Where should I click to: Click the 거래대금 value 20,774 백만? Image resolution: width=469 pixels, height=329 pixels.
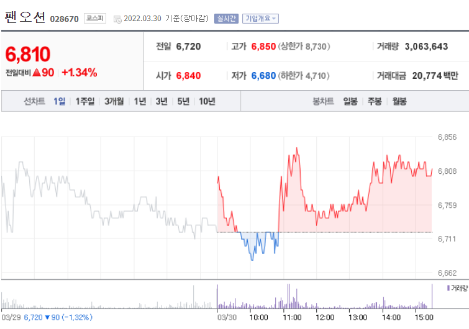435,76
